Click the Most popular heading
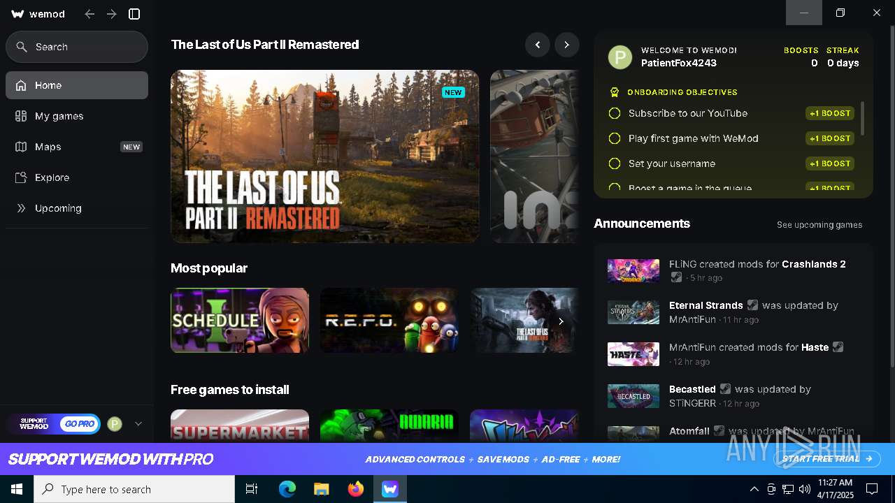The image size is (895, 503). pyautogui.click(x=209, y=268)
